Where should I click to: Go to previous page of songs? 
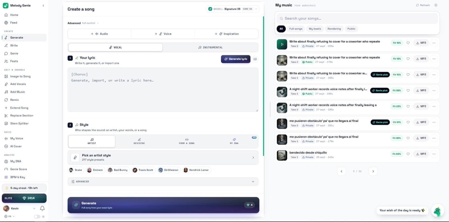click(341, 171)
